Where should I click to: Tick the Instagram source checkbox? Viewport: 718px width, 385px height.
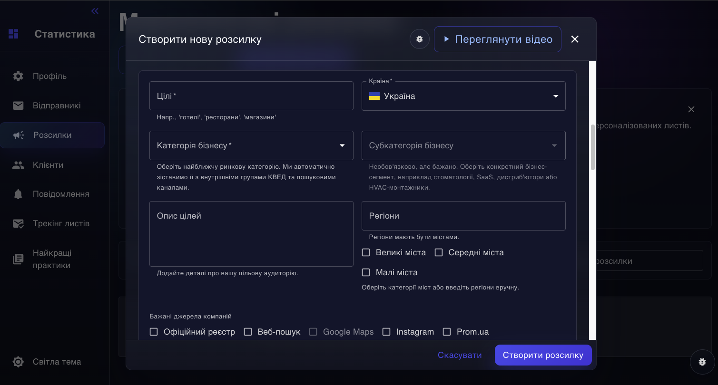coord(386,332)
